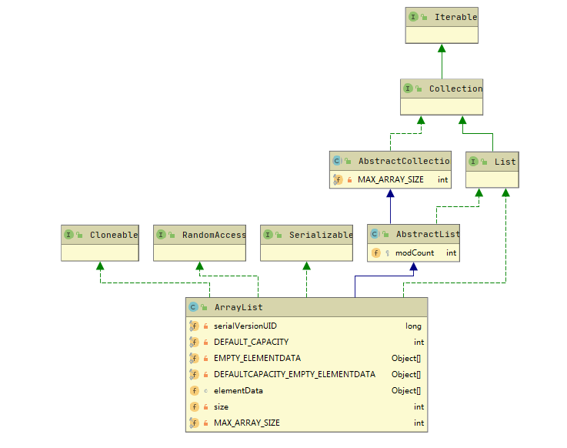Select the ArrayList node title
The image size is (567, 448).
pyautogui.click(x=228, y=306)
